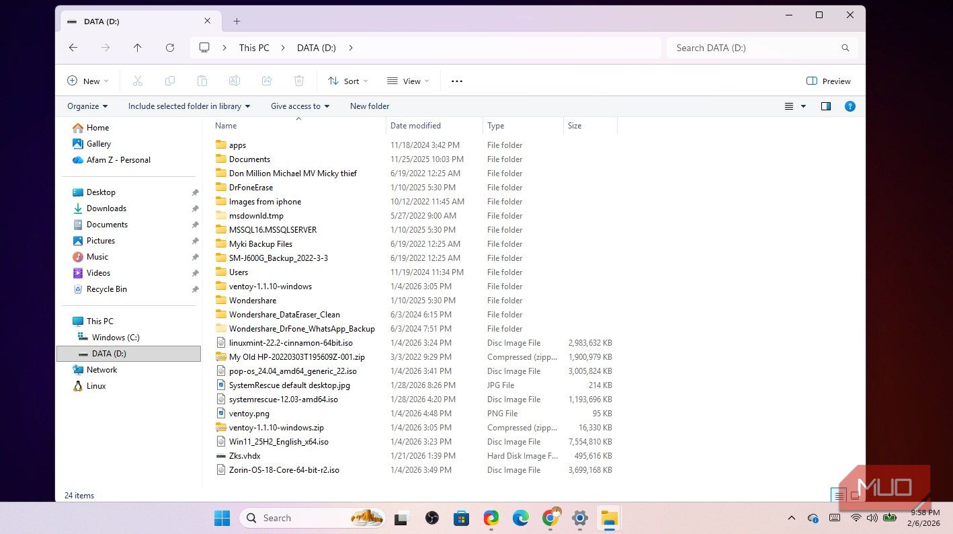This screenshot has height=534, width=953.
Task: Click the Cut scissors icon
Action: click(138, 81)
